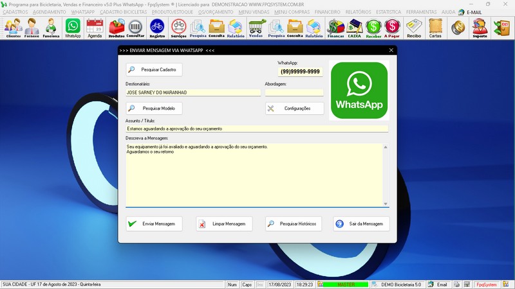515x289 pixels.
Task: Open the CADASTRO BICICLETAS menu
Action: (x=124, y=12)
